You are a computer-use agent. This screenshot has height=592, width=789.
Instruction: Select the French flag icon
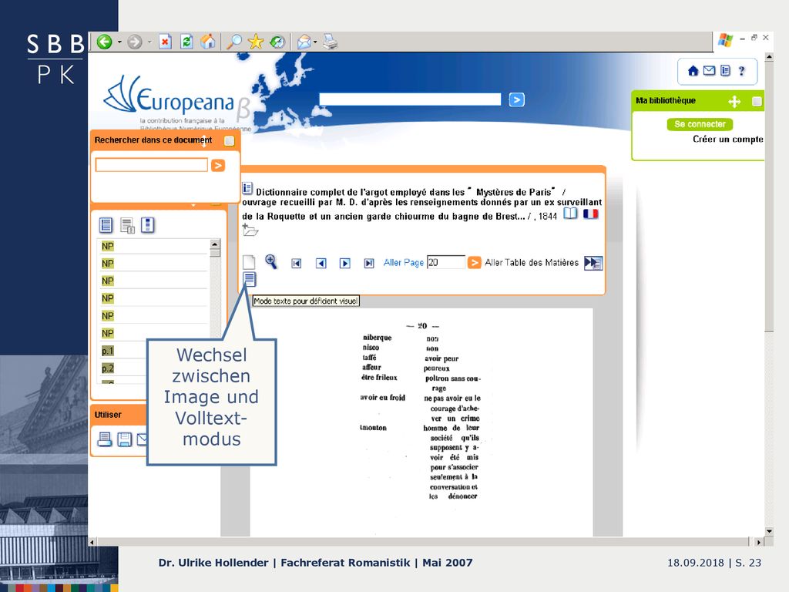pos(591,214)
